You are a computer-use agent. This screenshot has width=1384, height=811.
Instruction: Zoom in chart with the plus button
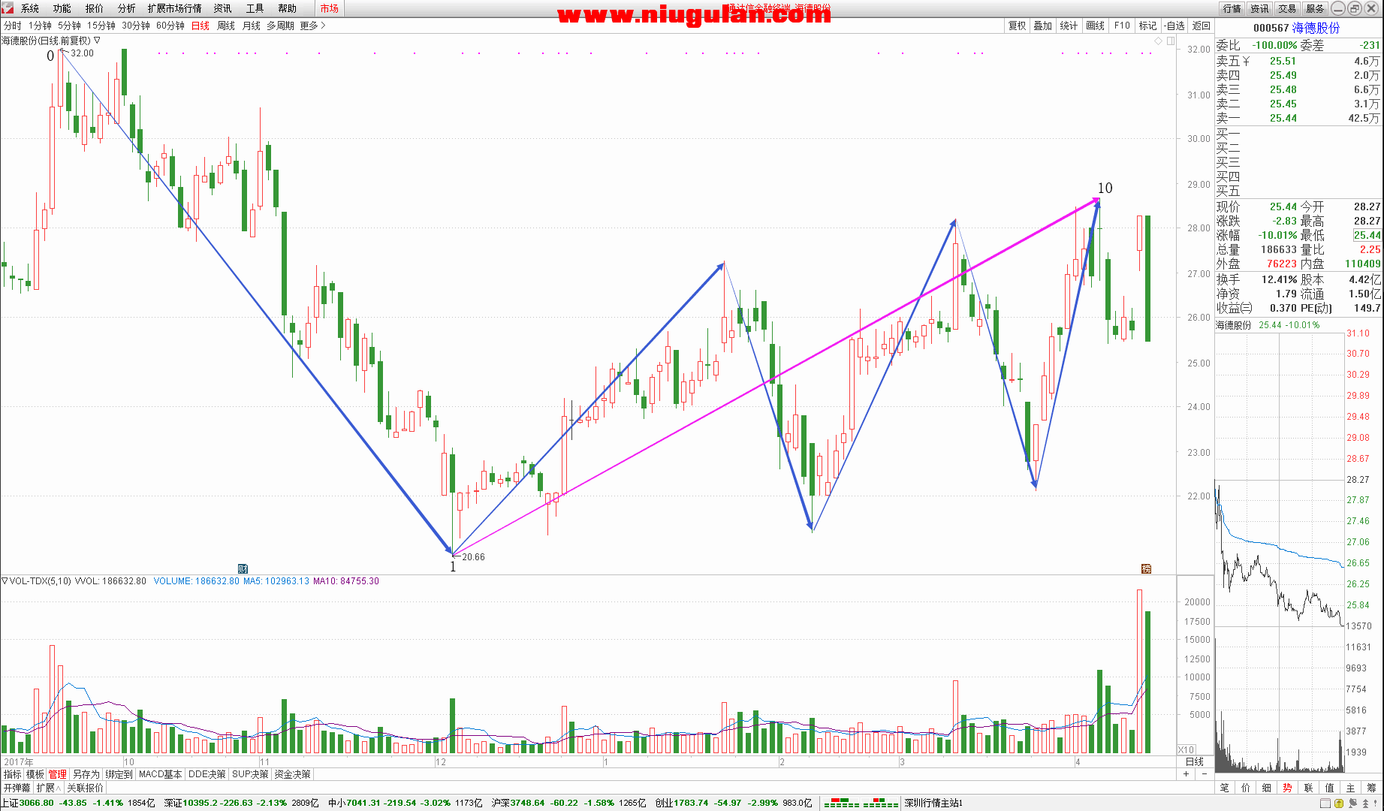coord(1187,774)
